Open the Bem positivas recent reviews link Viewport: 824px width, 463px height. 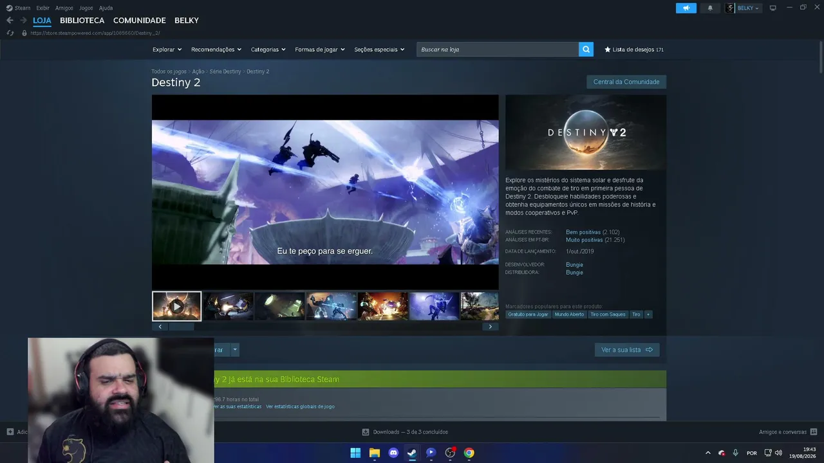[583, 232]
